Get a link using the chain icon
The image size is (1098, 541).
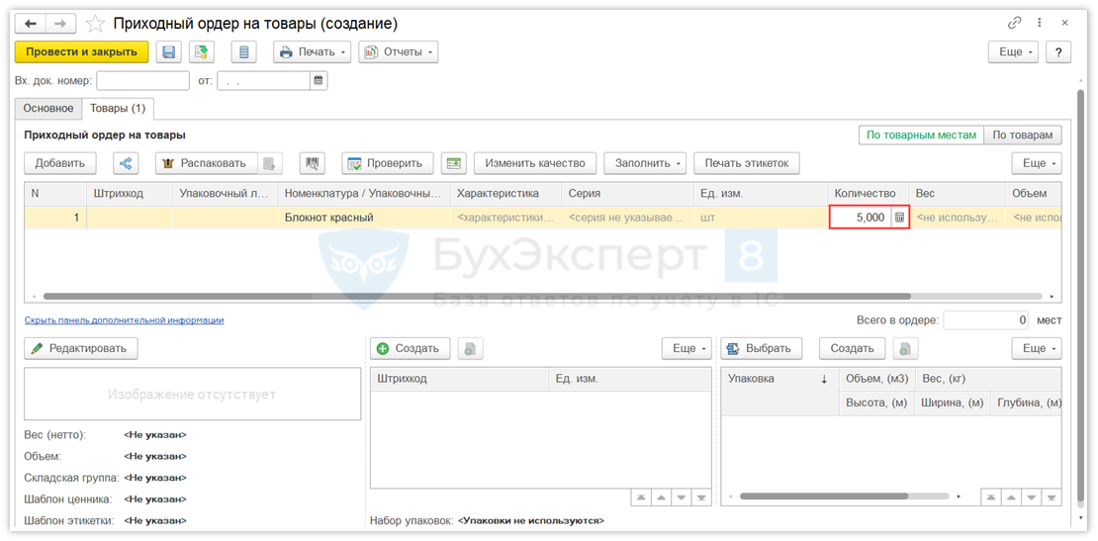tap(1014, 23)
